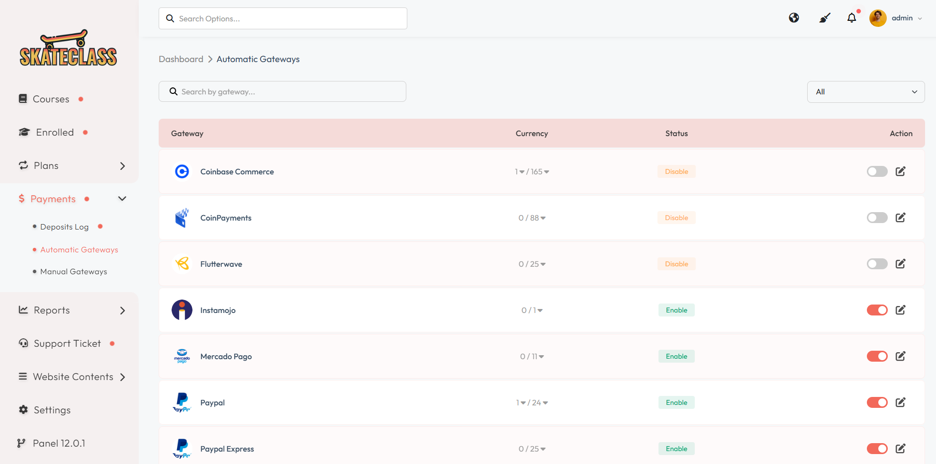The height and width of the screenshot is (464, 936).
Task: Click the broom clear-cache icon
Action: tap(825, 18)
